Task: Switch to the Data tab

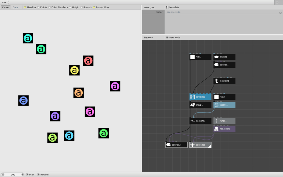Action: click(15, 7)
